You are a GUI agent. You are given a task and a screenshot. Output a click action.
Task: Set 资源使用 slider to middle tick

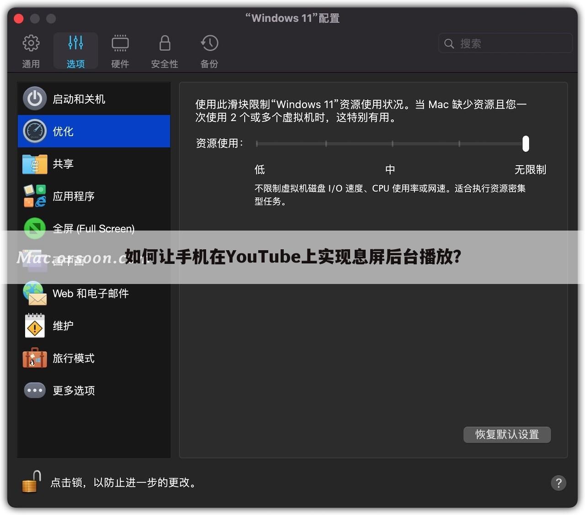392,143
